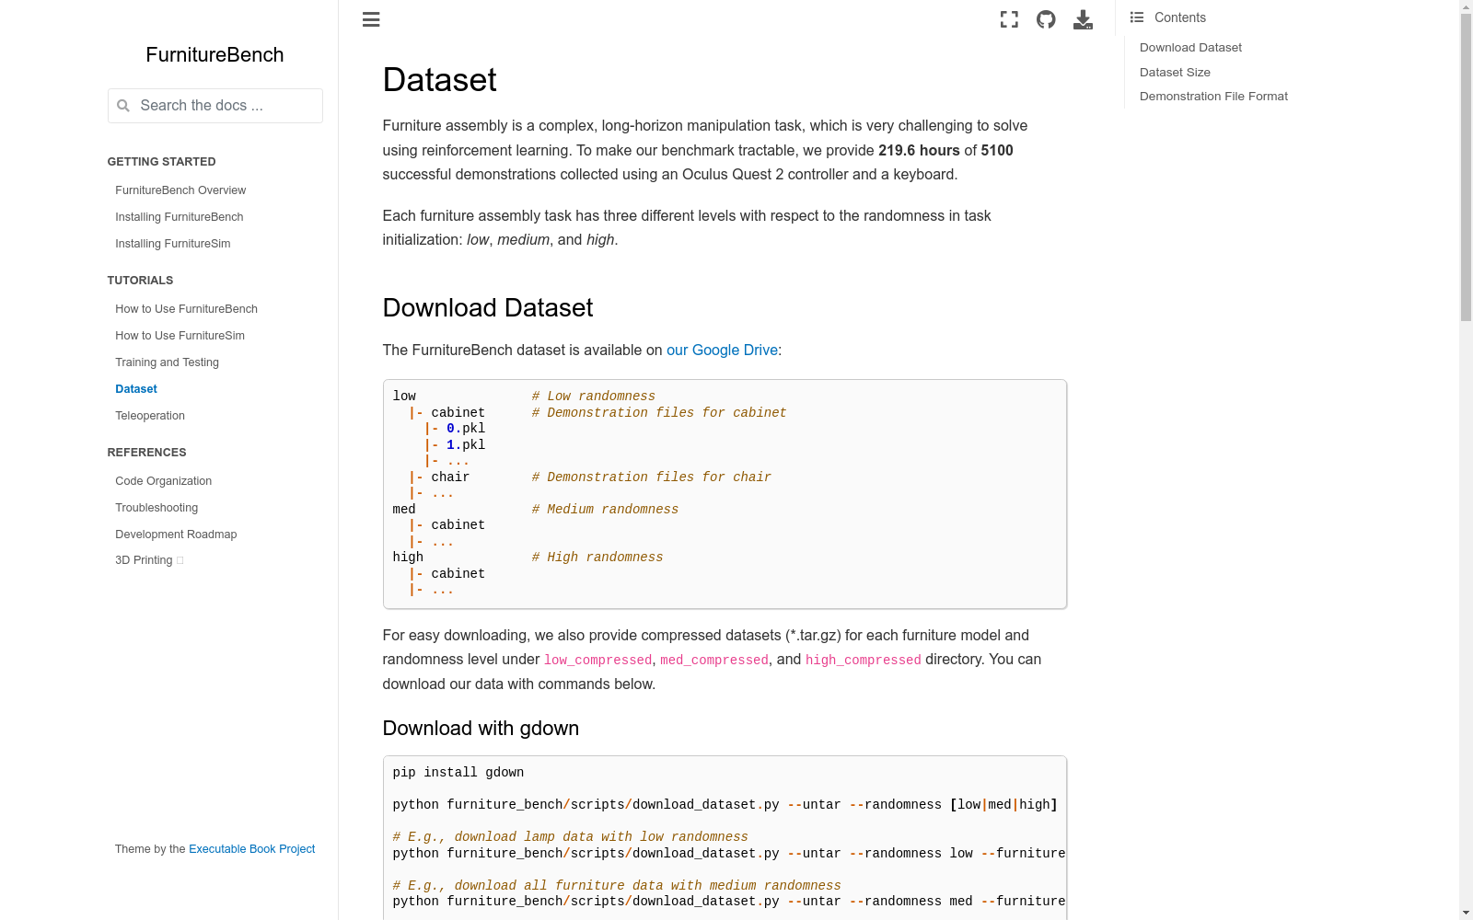
Task: Click the med_compressed inline code
Action: click(x=713, y=661)
